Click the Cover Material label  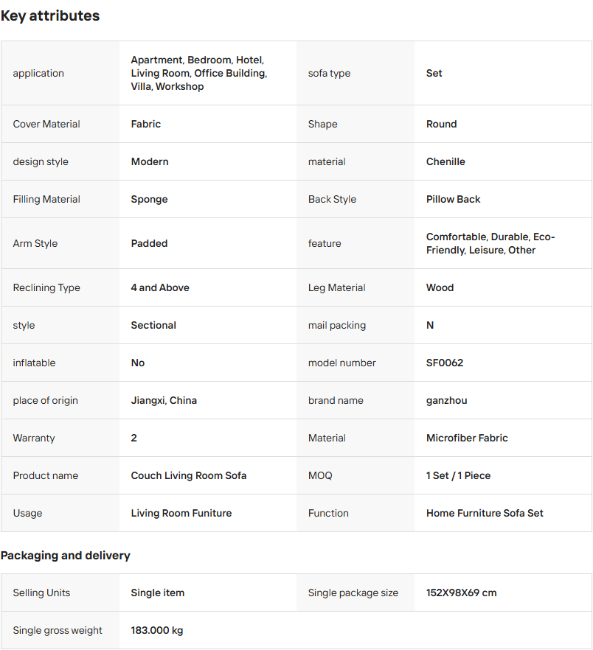46,124
